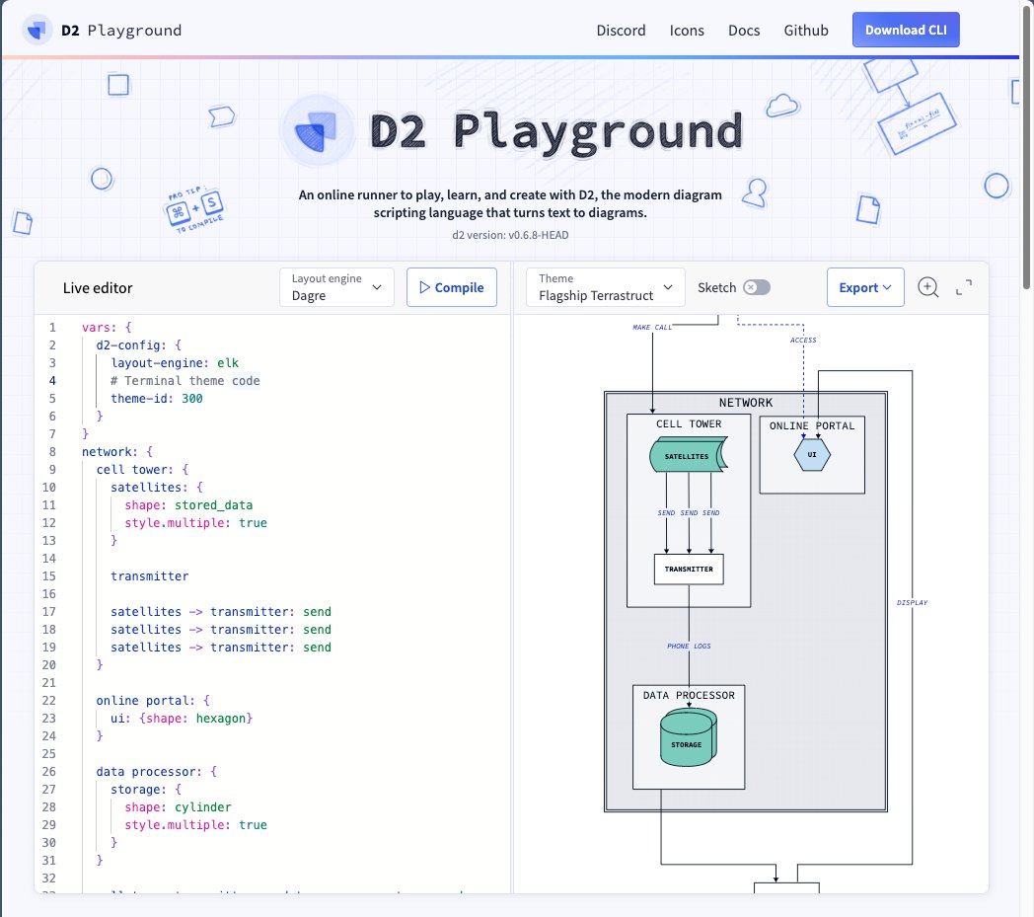Click the Satellites stored-data shape in the diagram
This screenshot has height=917, width=1034.
point(689,454)
